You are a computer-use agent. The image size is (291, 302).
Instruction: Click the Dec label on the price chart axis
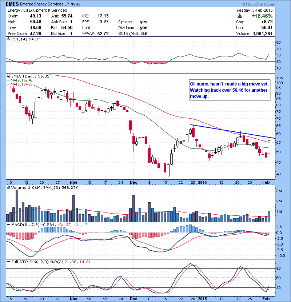(133, 182)
